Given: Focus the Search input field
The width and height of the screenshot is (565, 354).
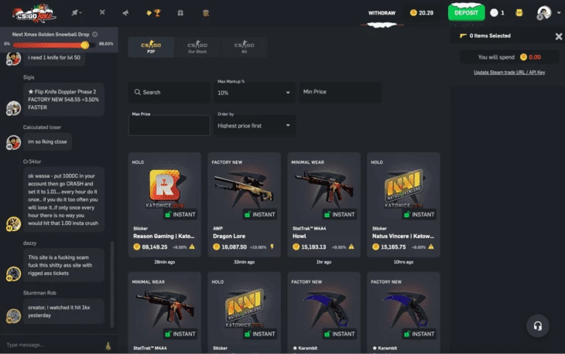Looking at the screenshot, I should point(169,93).
